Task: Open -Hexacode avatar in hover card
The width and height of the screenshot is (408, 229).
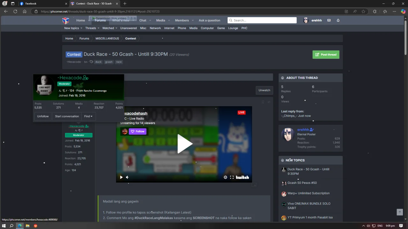Action: tap(45, 85)
